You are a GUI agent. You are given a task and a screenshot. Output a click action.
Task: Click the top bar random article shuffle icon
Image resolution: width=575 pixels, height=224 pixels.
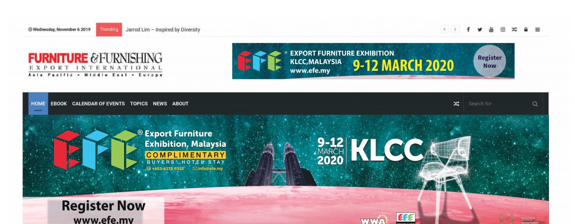(x=514, y=30)
